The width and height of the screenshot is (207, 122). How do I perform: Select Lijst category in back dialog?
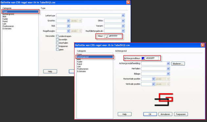[4, 24]
